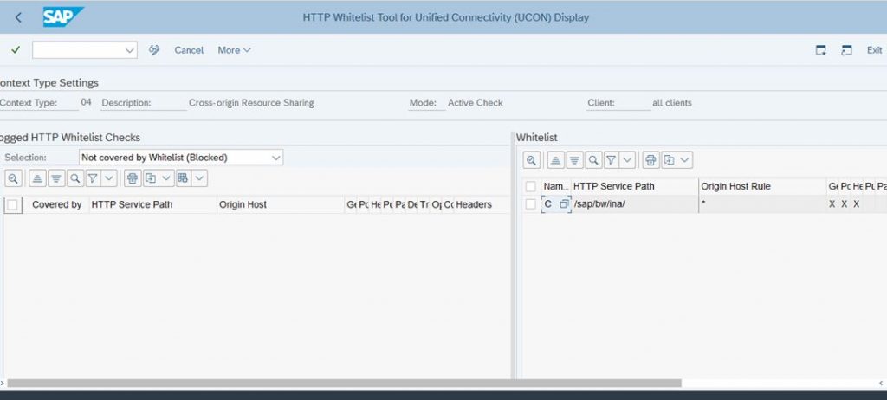
Task: Expand Filter options arrow in Whitelist toolbar
Action: pos(628,161)
